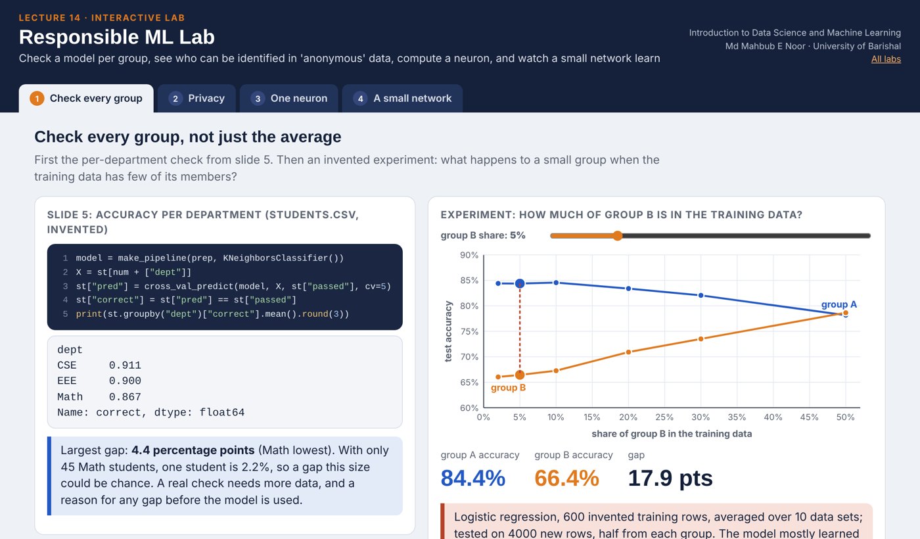Click the large blue group A point at 5%
This screenshot has height=539, width=920.
(x=520, y=283)
